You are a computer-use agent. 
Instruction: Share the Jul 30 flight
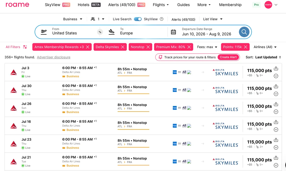point(276,86)
